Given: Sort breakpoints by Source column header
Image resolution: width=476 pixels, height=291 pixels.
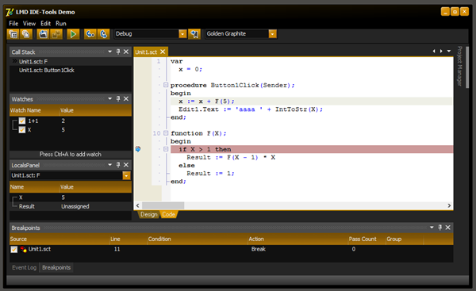Looking at the screenshot, I should [x=59, y=239].
